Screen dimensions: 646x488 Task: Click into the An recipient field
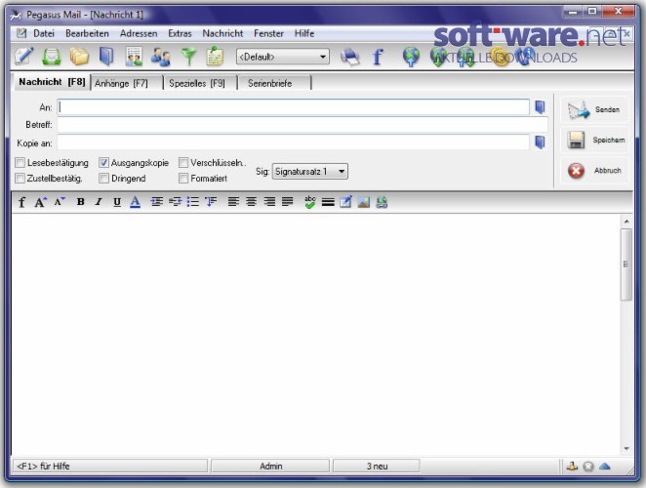tap(293, 107)
